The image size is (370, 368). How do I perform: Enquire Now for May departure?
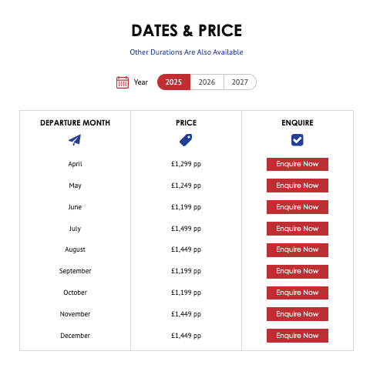(298, 186)
